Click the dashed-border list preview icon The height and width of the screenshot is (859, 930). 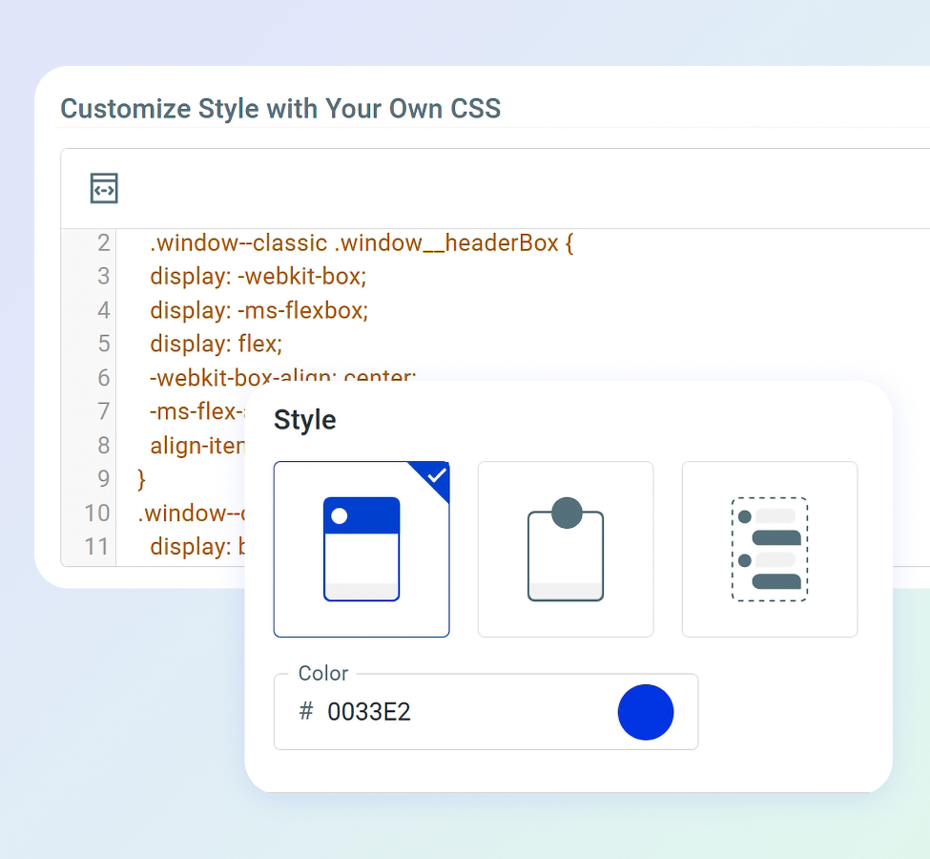coord(769,549)
